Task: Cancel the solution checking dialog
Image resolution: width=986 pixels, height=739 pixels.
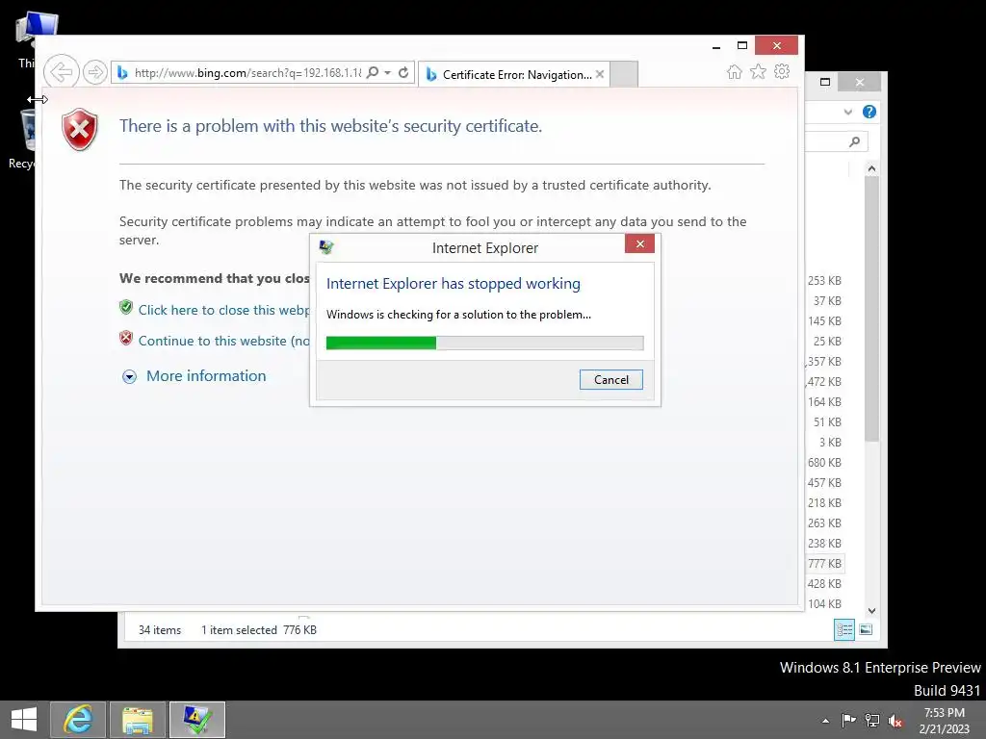Action: pos(611,379)
